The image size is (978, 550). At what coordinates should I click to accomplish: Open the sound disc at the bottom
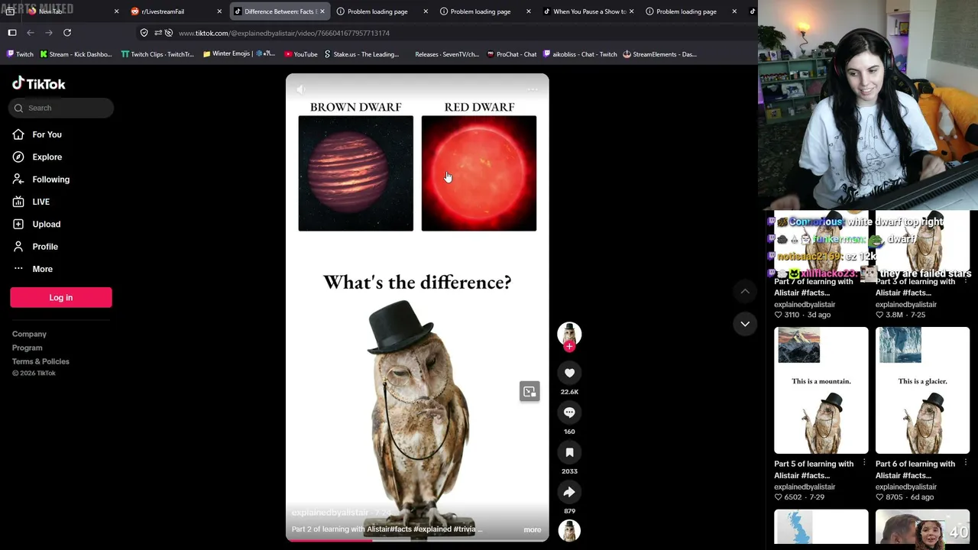[x=569, y=530]
